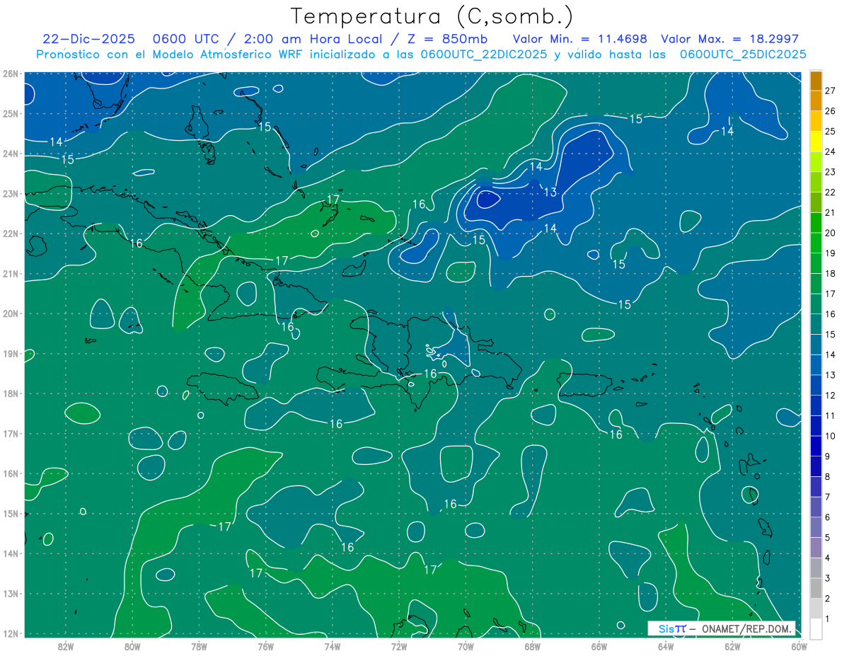Click the "70W" longitude label

[x=466, y=646]
